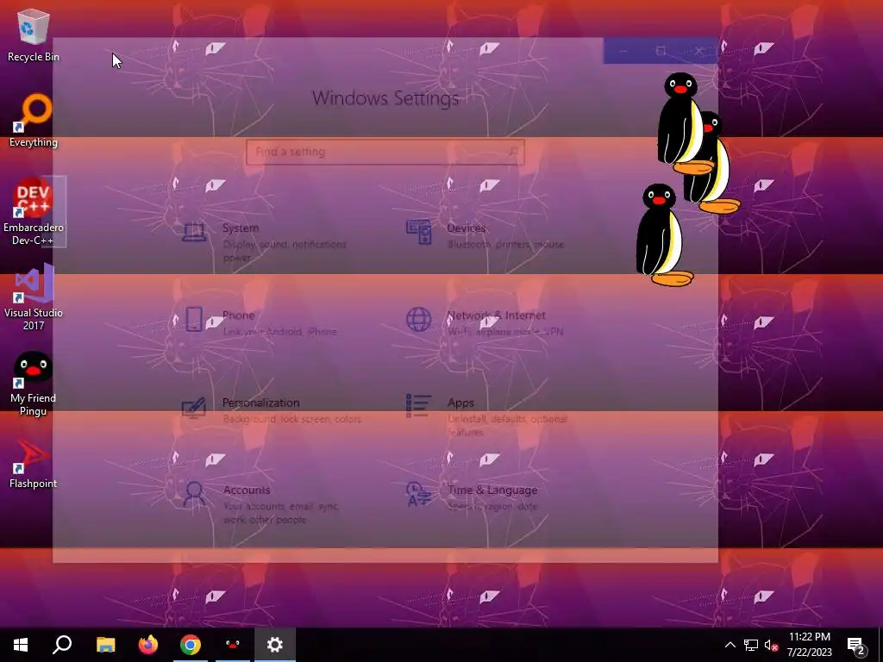The image size is (883, 662).
Task: Click the Accounts label
Action: tap(246, 490)
